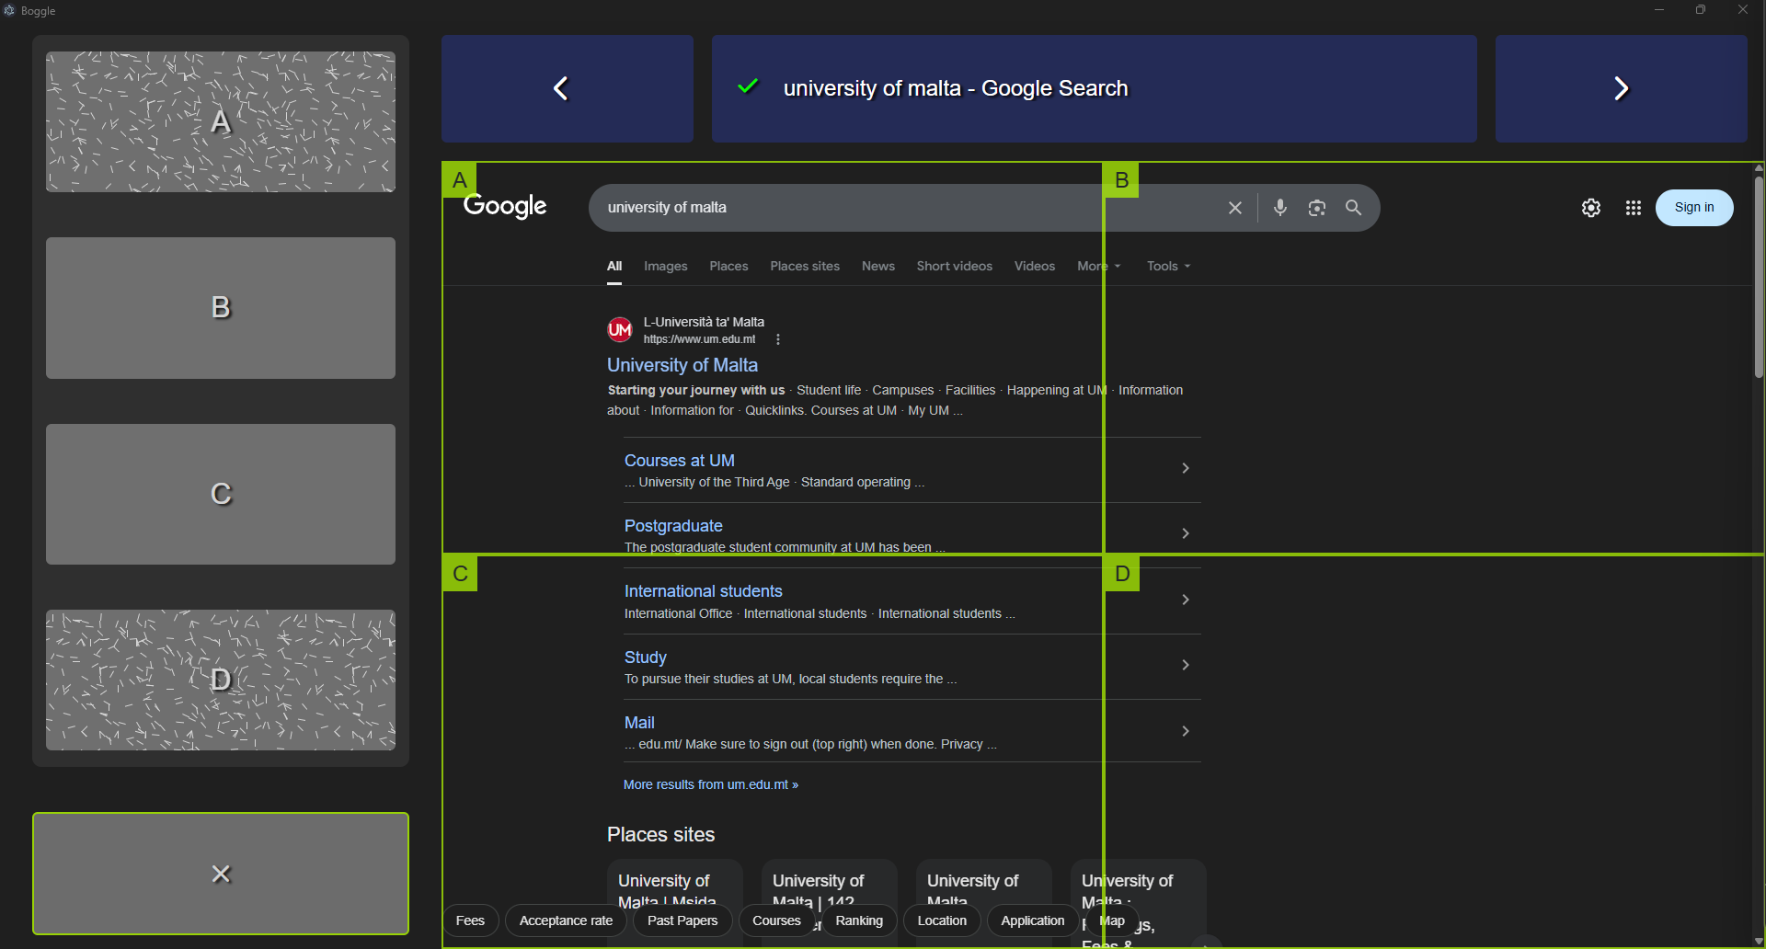Click the Acceptance rate chip
This screenshot has width=1766, height=949.
click(x=565, y=920)
